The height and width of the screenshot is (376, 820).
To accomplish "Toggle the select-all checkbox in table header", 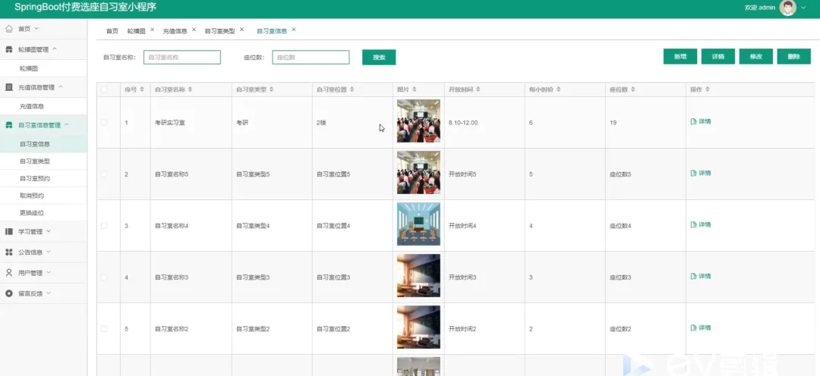I will [104, 89].
